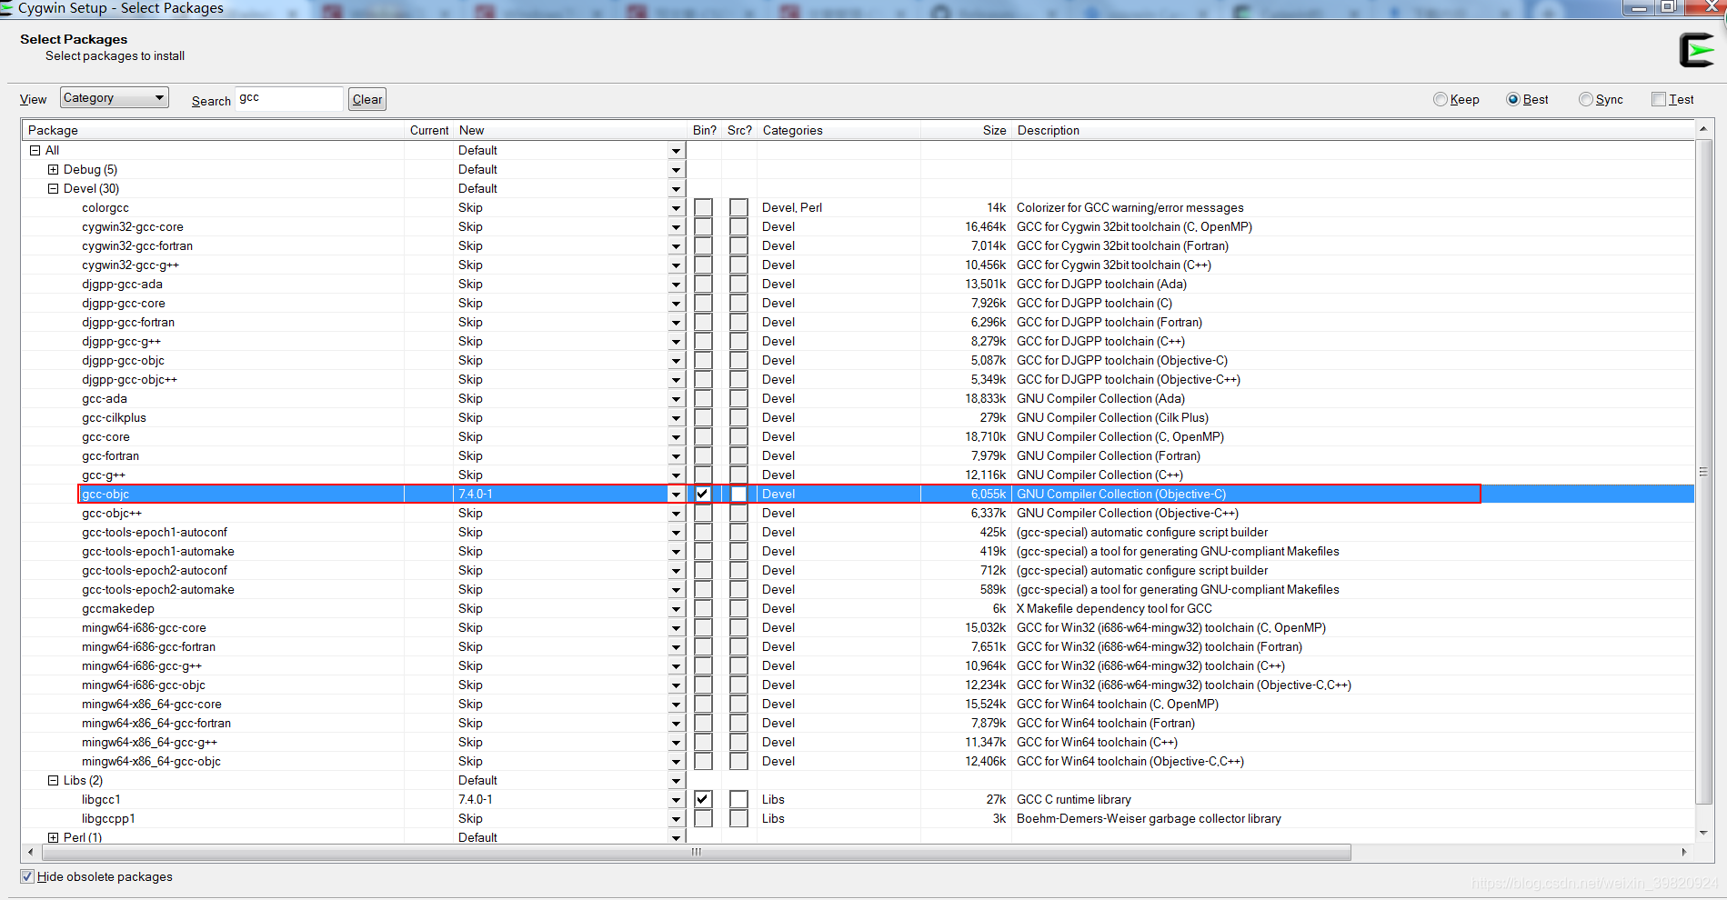Viewport: 1727px width, 900px height.
Task: Click the horizontal scrollbar thumb
Action: 696,852
